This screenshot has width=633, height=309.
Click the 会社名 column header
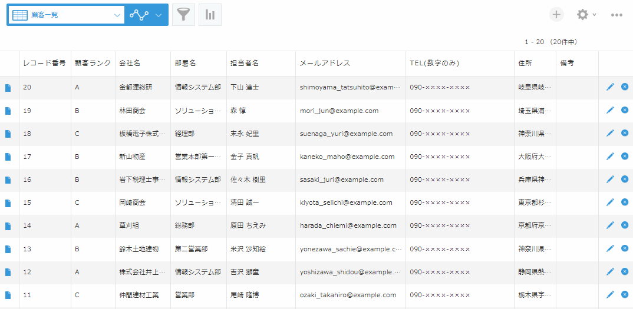pyautogui.click(x=130, y=63)
